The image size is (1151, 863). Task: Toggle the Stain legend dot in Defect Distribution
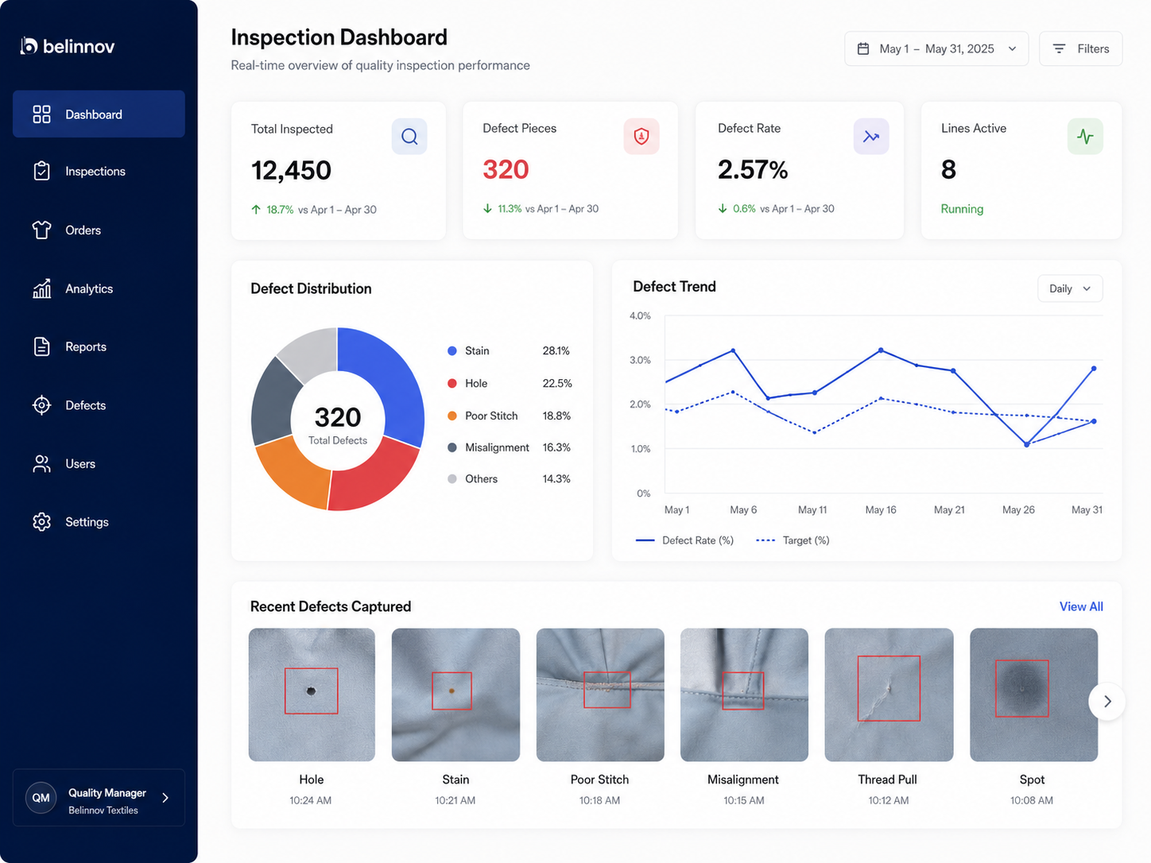coord(452,350)
